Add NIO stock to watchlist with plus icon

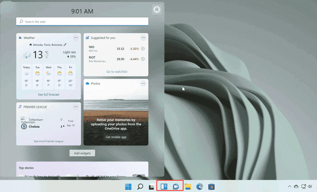pyautogui.click(x=143, y=48)
